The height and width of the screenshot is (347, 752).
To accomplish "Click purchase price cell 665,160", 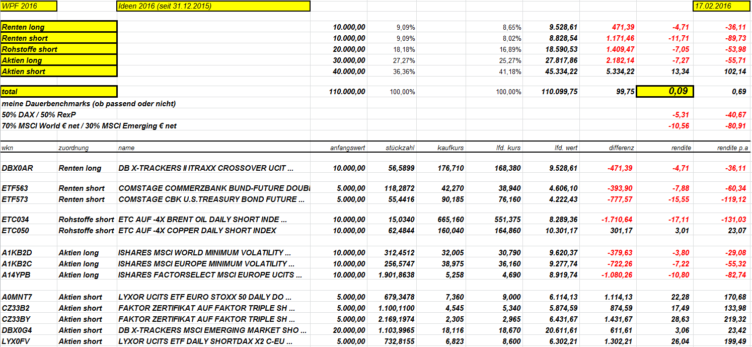I will tap(451, 220).
